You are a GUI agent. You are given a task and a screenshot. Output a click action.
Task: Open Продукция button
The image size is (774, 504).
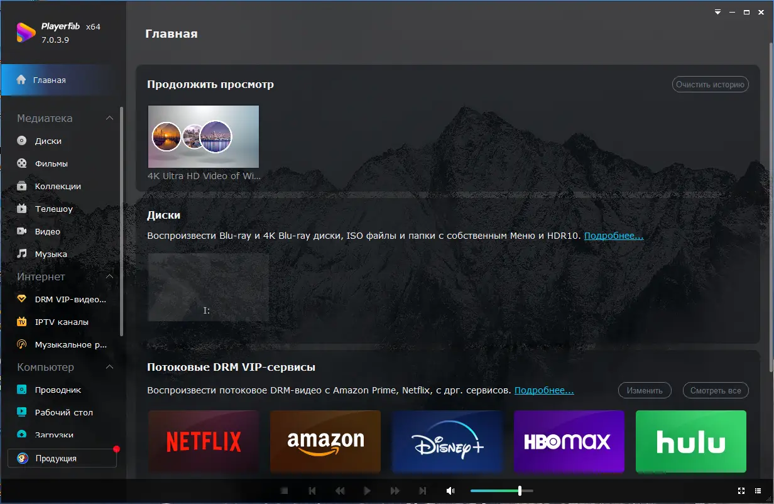click(x=62, y=458)
